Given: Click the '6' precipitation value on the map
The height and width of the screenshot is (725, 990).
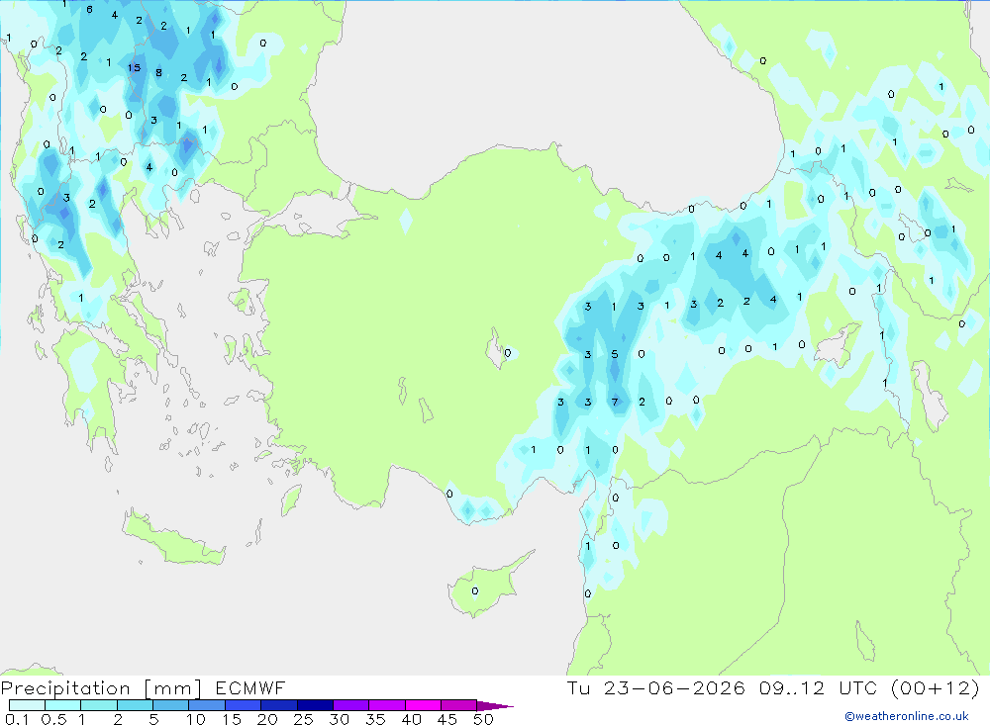Looking at the screenshot, I should 89,10.
